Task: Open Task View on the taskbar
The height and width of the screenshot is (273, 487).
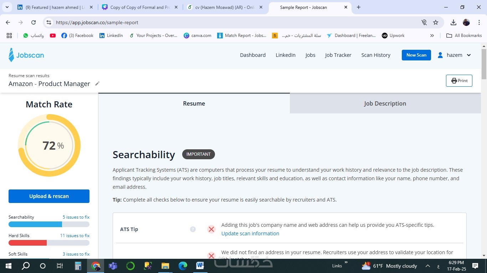Action: 60,266
